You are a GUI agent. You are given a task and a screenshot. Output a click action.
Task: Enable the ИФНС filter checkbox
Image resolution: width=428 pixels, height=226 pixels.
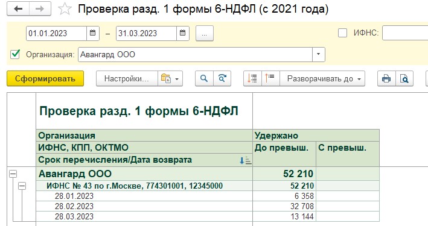click(342, 33)
